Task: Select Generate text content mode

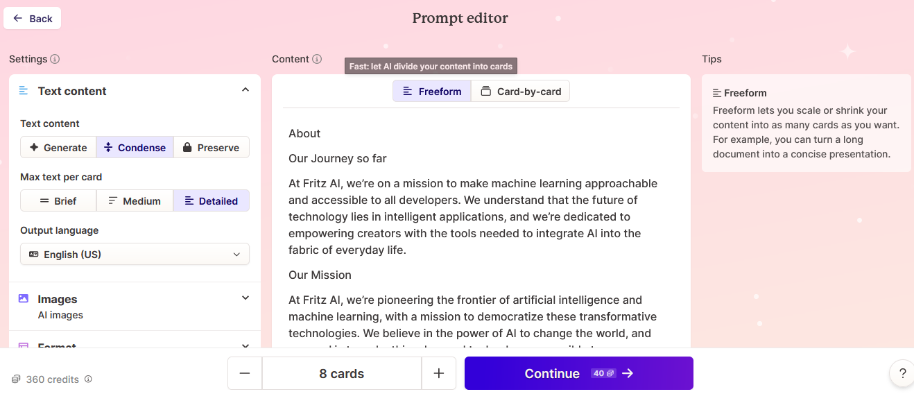Action: point(58,147)
